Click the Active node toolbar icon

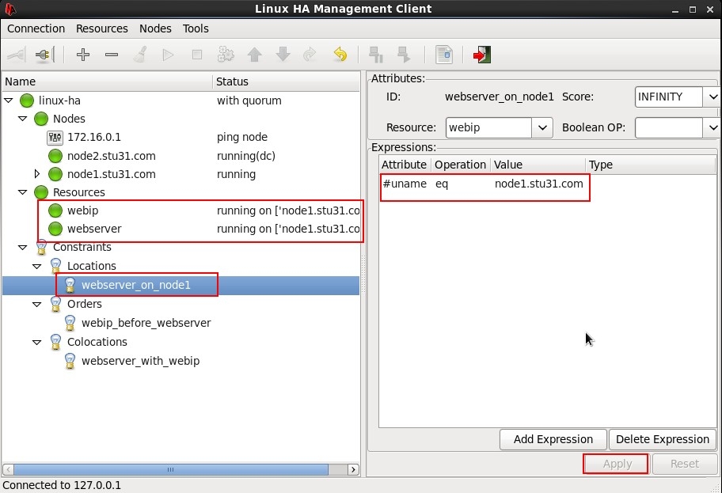point(404,55)
